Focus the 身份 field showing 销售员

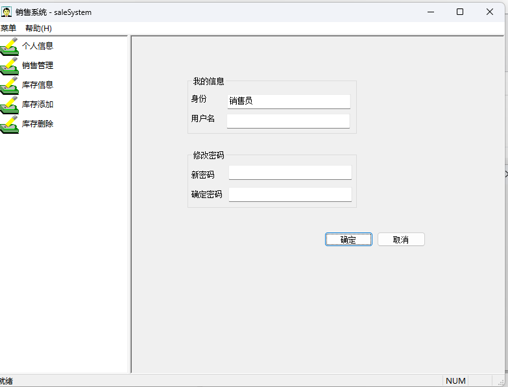pos(289,101)
